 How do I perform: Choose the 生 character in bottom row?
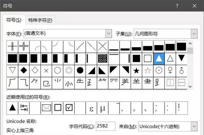click(80, 83)
